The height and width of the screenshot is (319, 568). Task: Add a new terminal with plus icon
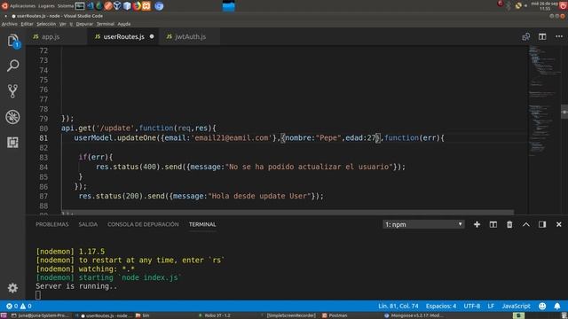(x=477, y=224)
